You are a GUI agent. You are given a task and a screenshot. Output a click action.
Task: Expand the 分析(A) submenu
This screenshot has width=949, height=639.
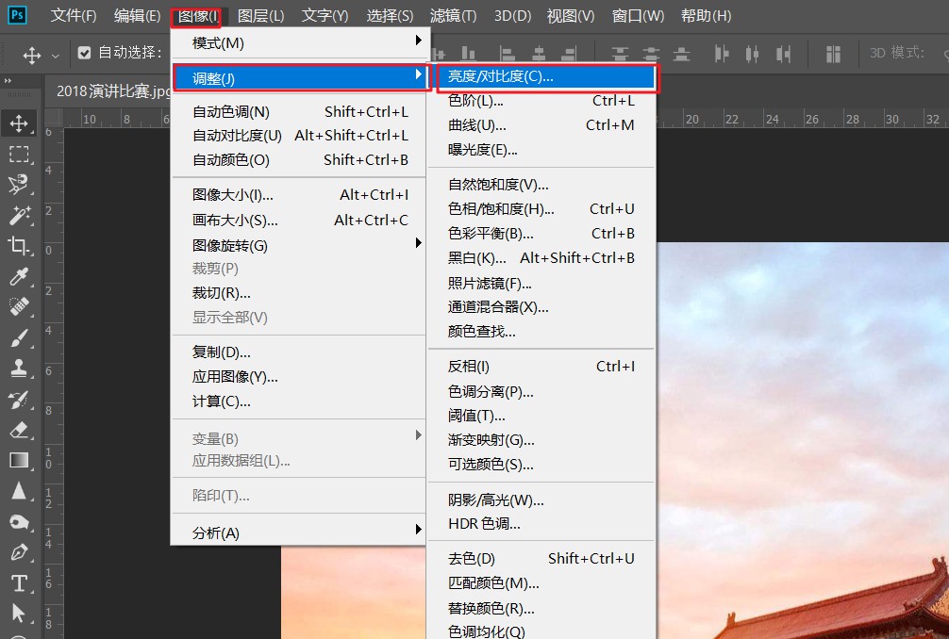(x=301, y=532)
